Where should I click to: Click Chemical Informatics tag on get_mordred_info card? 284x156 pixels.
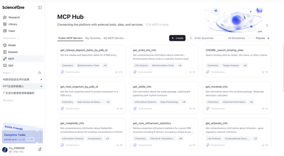(234, 102)
